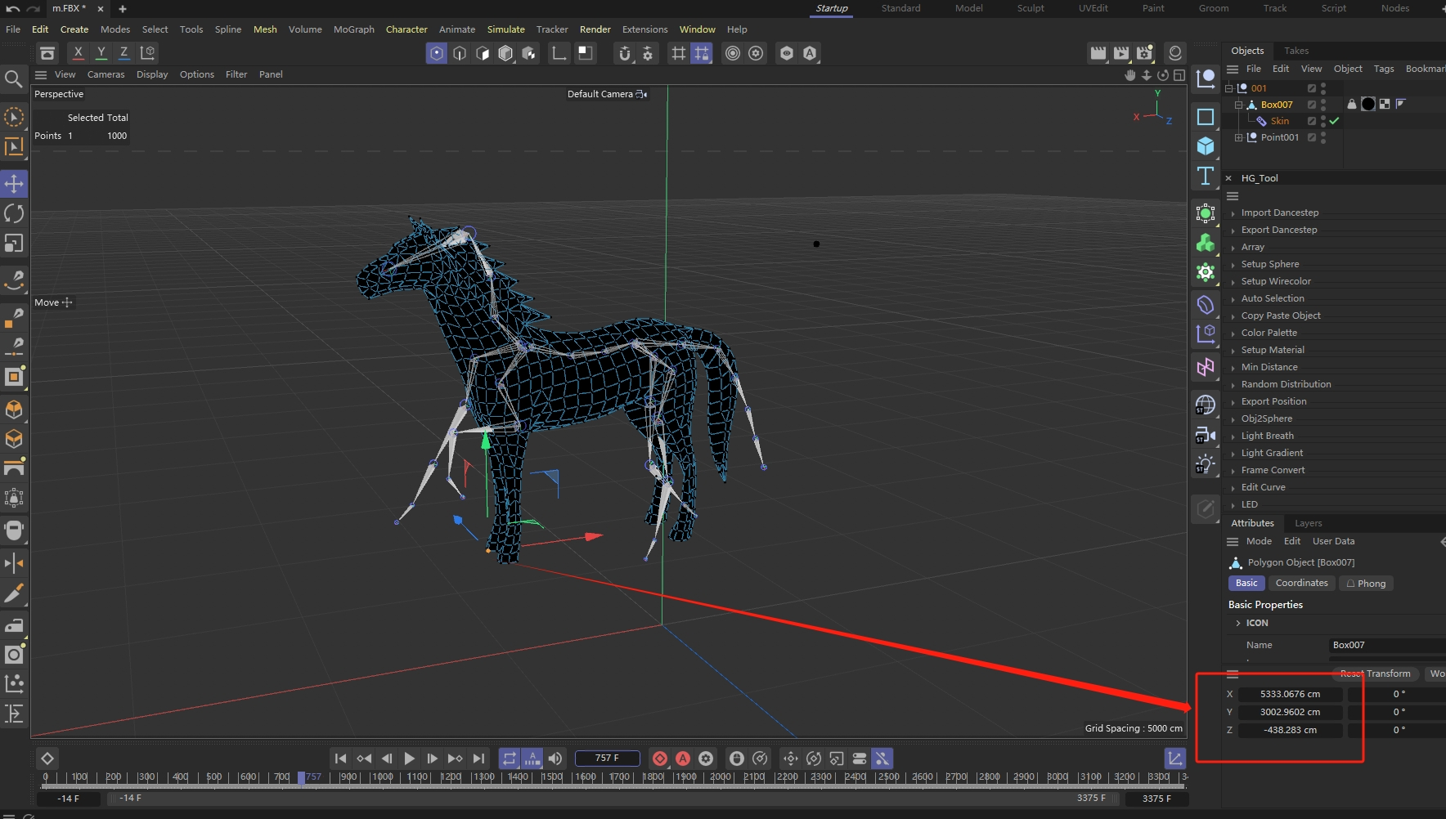Screen dimensions: 1446x819
Task: Click the Camera icon in right toolbar
Action: point(1206,435)
